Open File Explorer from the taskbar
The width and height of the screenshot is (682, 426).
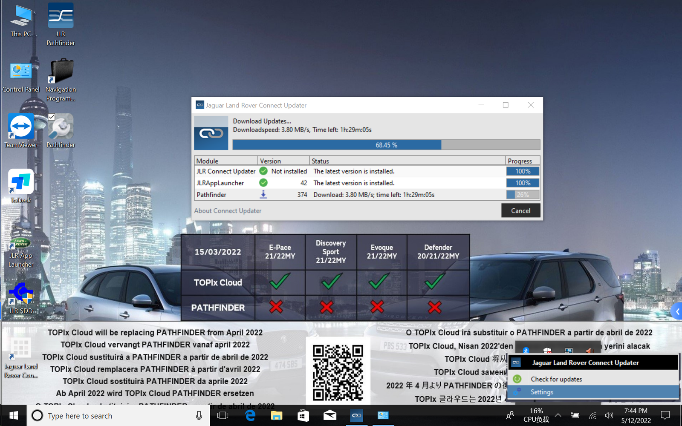pyautogui.click(x=277, y=415)
